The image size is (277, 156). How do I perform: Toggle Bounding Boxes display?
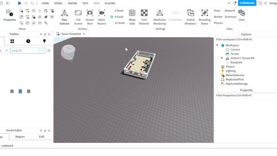[205, 17]
